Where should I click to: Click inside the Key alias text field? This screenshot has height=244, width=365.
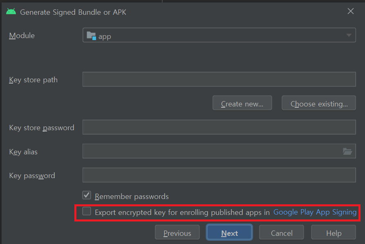pyautogui.click(x=211, y=151)
